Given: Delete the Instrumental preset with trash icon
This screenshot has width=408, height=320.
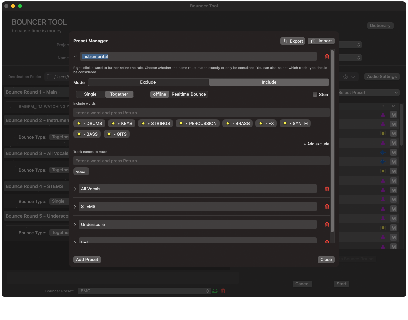Looking at the screenshot, I should [x=327, y=57].
